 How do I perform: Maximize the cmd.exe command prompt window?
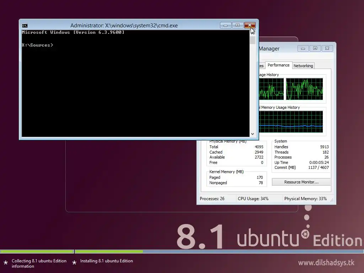coord(238,25)
